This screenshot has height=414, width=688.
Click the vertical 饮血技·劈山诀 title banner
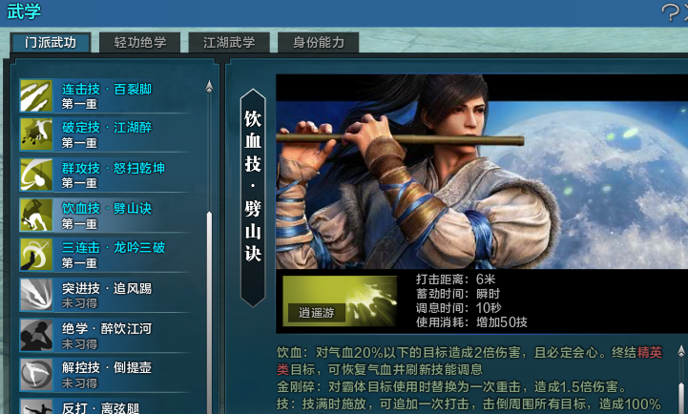253,197
